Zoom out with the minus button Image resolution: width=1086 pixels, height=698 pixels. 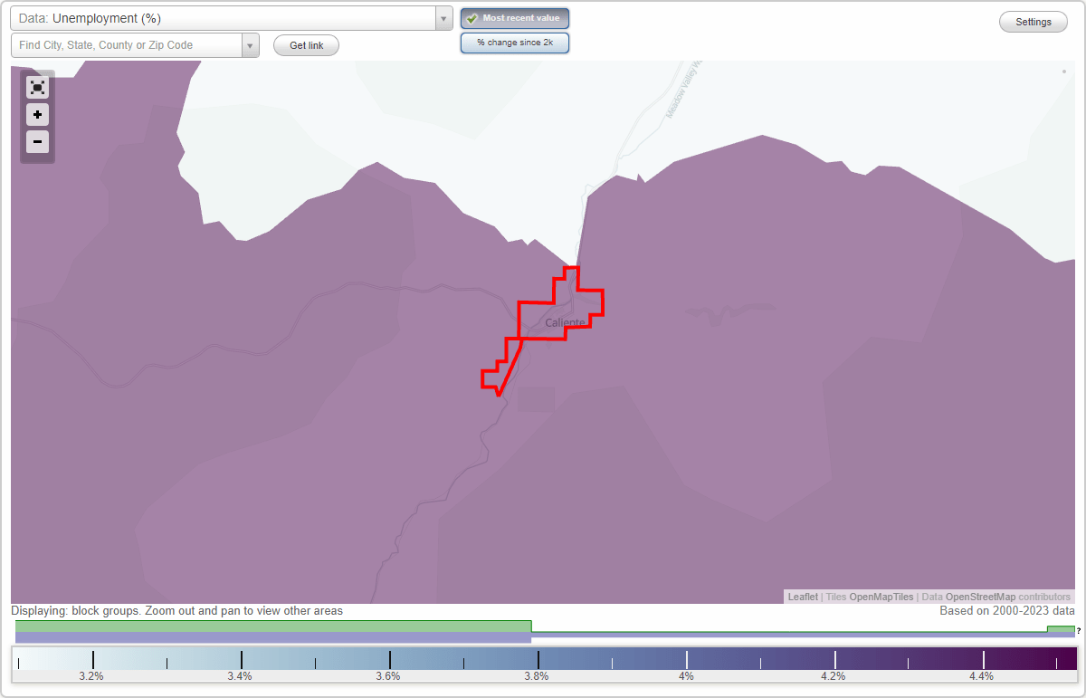37,141
